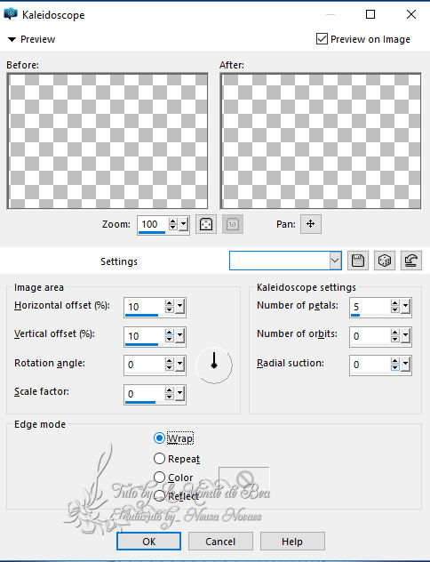Click the randomize parameters dice icon

pyautogui.click(x=385, y=261)
